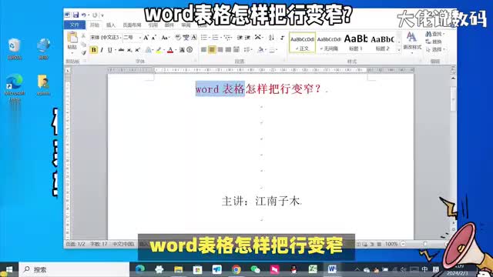Click the document title text line
493x277 pixels.
pyautogui.click(x=258, y=89)
